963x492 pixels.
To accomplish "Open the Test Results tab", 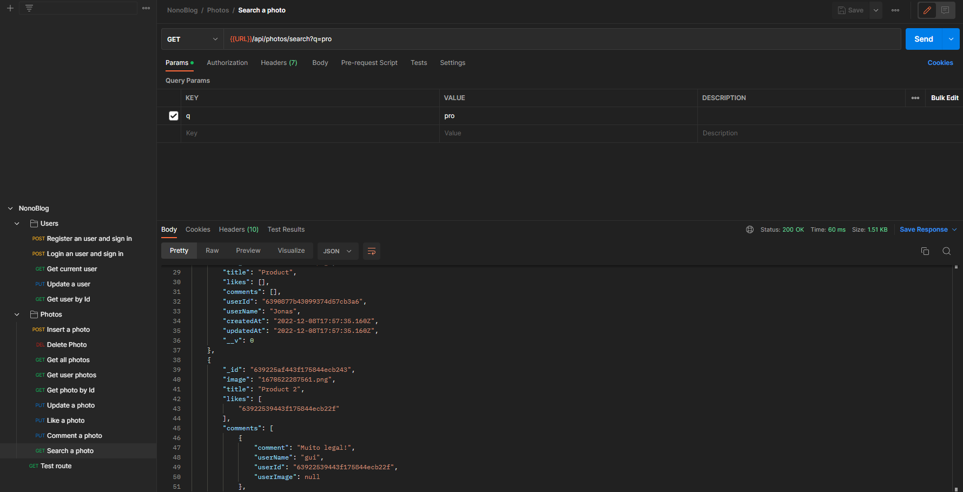I will coord(286,229).
